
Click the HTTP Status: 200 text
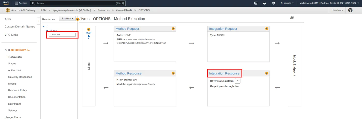coord(127,80)
